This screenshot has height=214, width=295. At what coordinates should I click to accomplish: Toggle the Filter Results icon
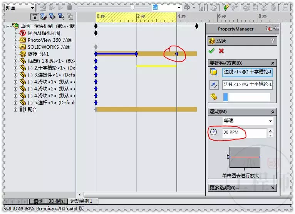(x=70, y=17)
